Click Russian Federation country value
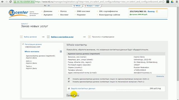 click(x=141, y=67)
